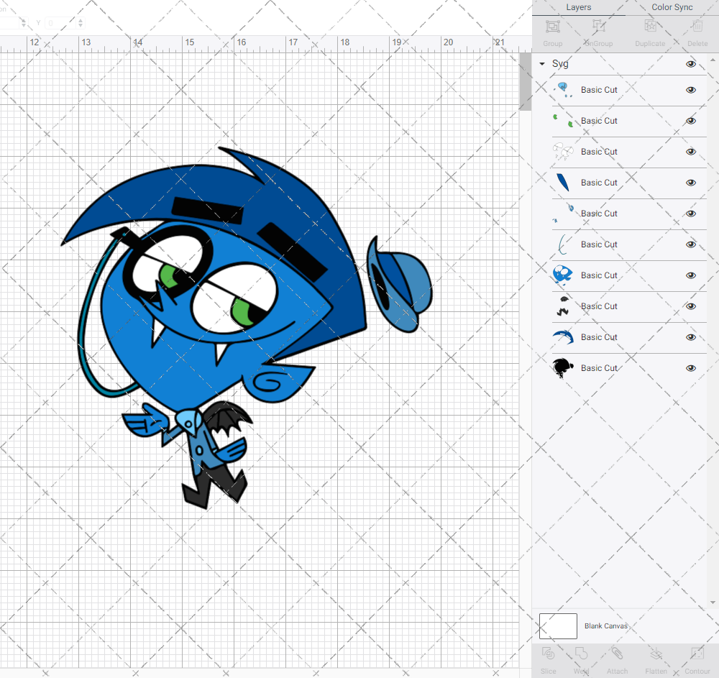Select the Flatten tool
This screenshot has height=678, width=719.
[656, 654]
